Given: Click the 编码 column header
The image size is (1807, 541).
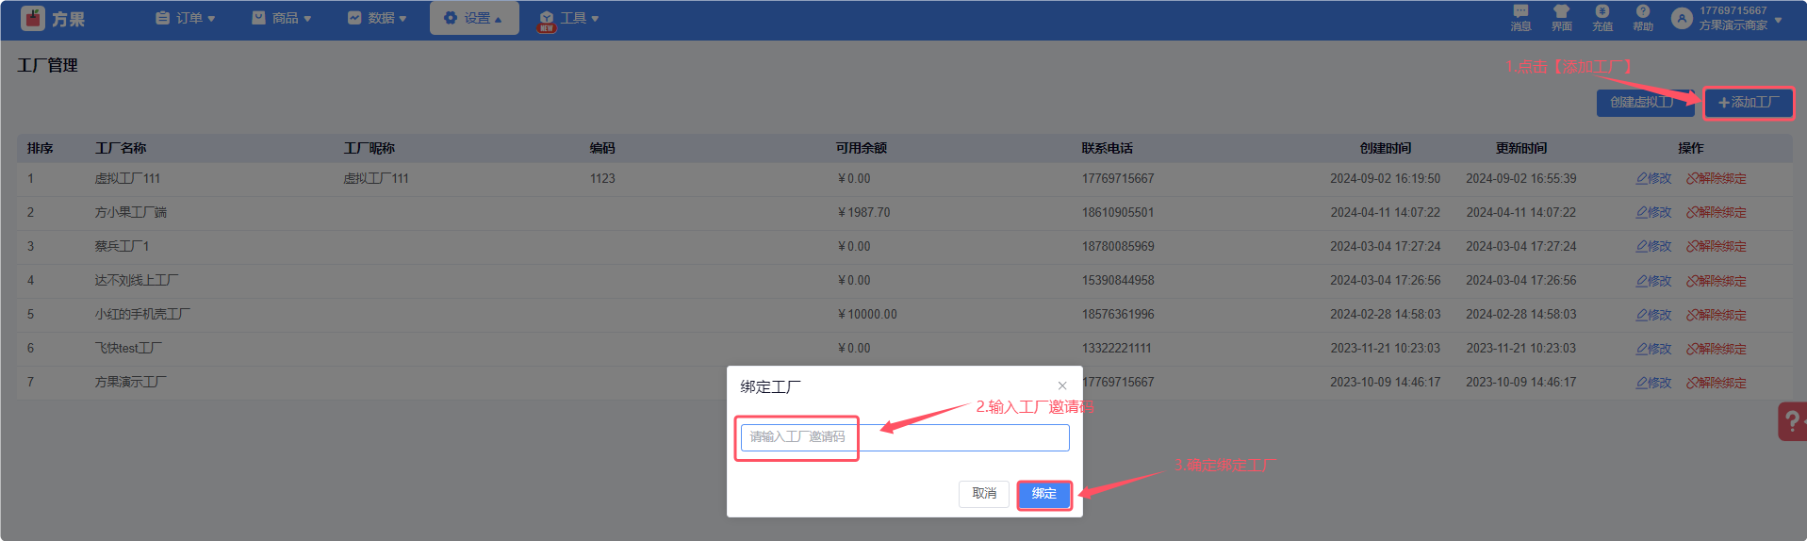Looking at the screenshot, I should coord(602,148).
